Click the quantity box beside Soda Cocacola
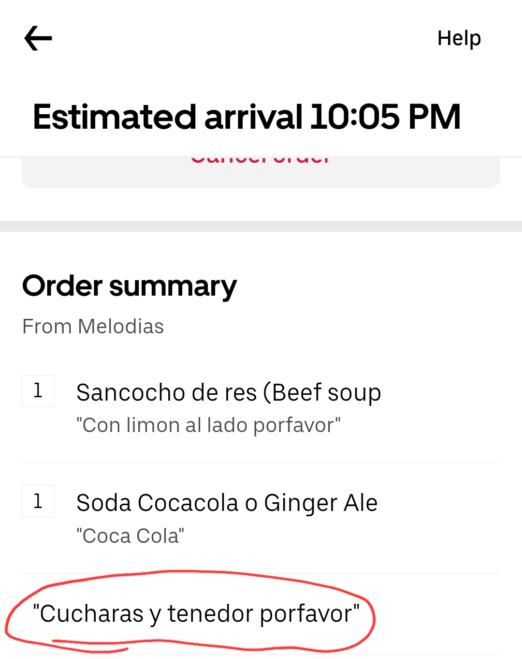Viewport: 522px width, 659px height. point(38,501)
